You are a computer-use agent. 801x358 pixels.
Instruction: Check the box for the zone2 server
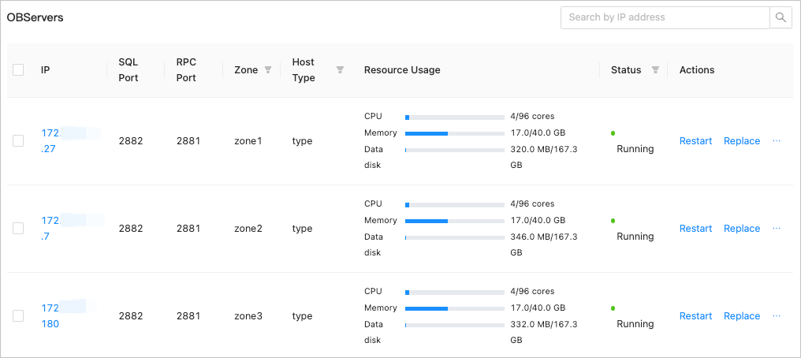[x=18, y=229]
